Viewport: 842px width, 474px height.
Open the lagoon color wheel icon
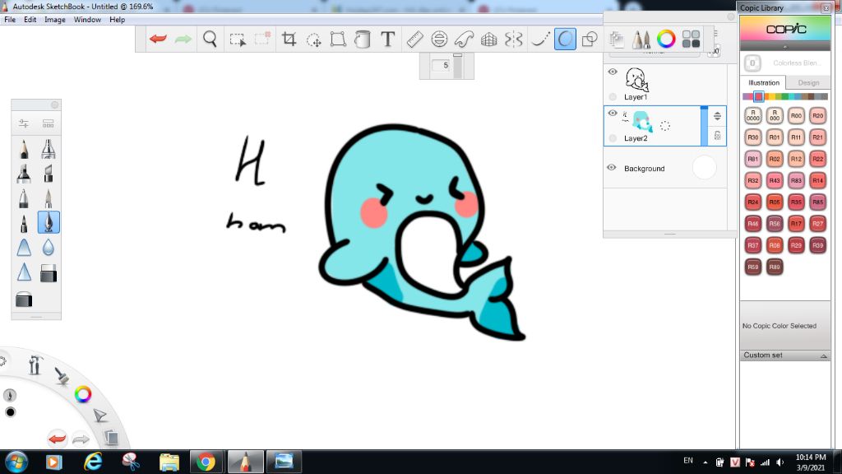pos(83,394)
